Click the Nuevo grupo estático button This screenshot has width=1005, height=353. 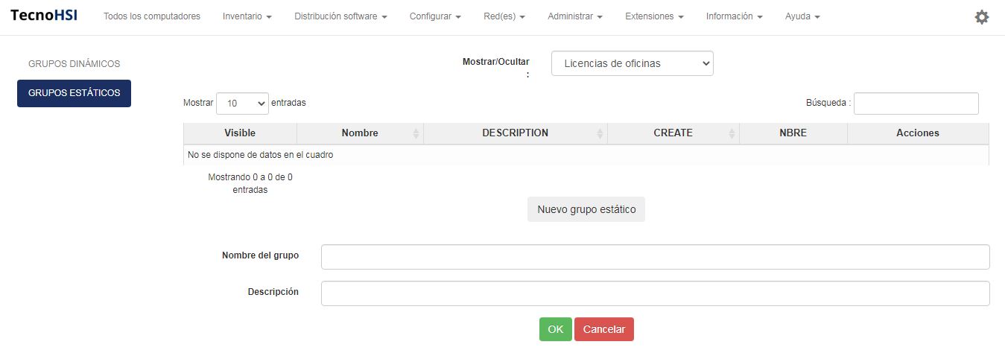click(586, 209)
